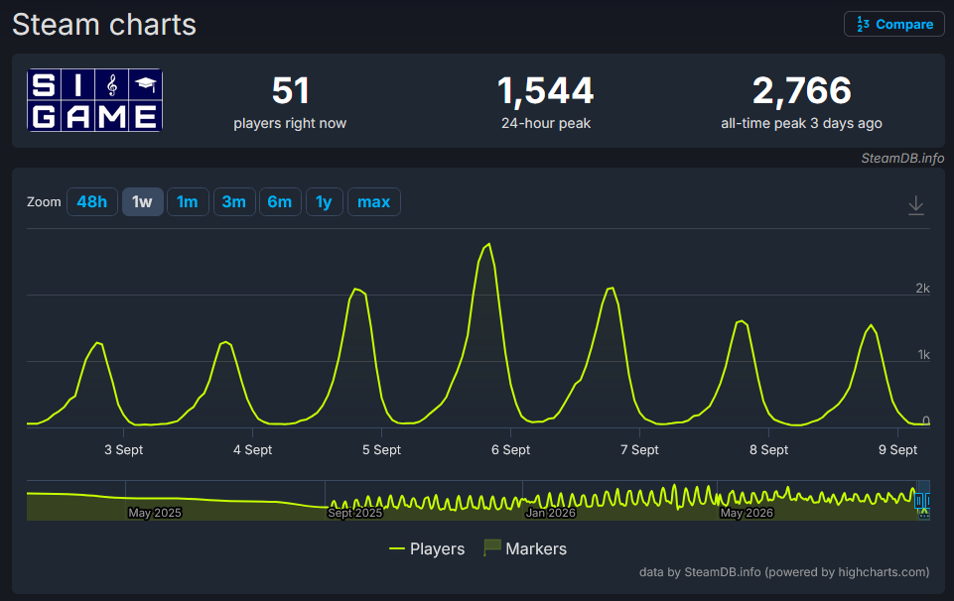
Task: Open the Compare button
Action: (893, 25)
